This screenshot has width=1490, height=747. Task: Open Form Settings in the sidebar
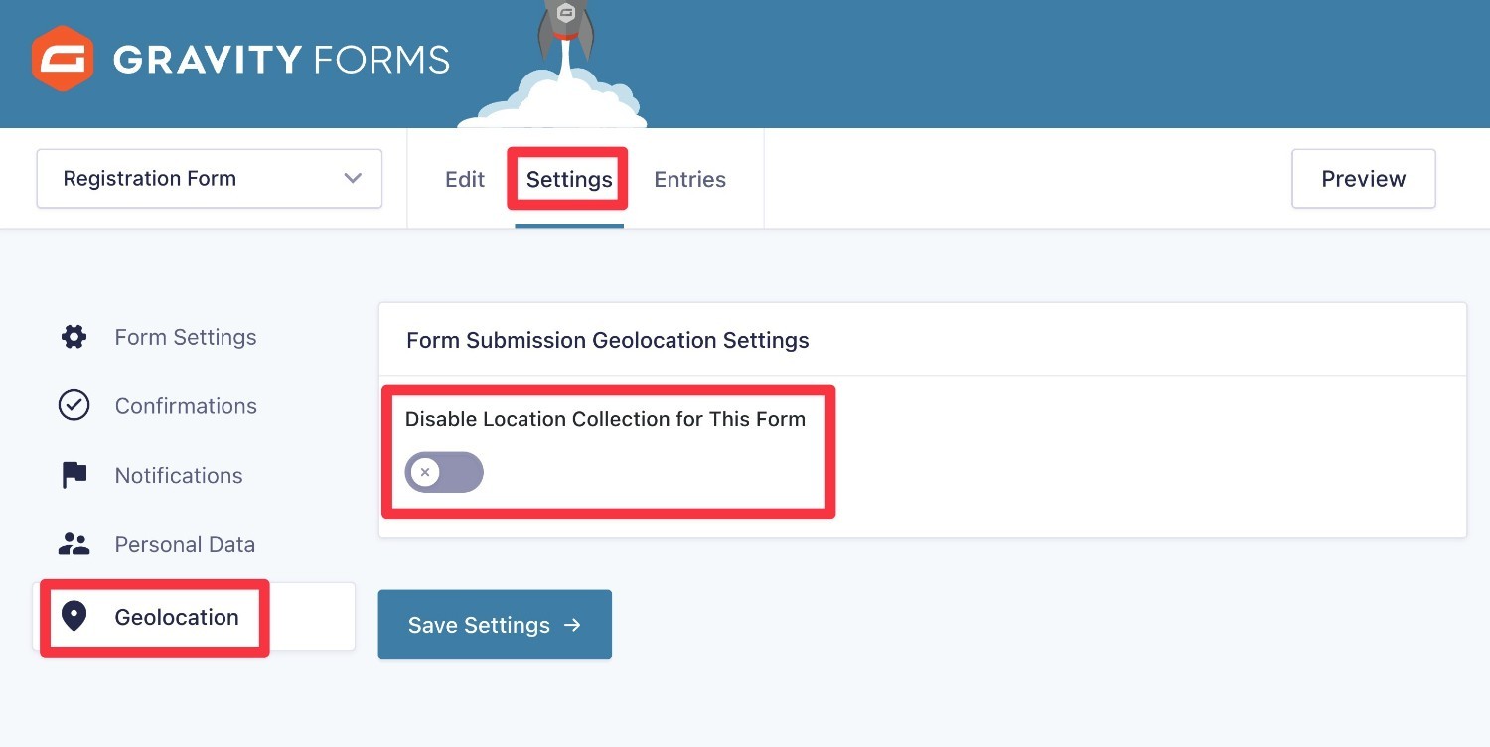(186, 337)
